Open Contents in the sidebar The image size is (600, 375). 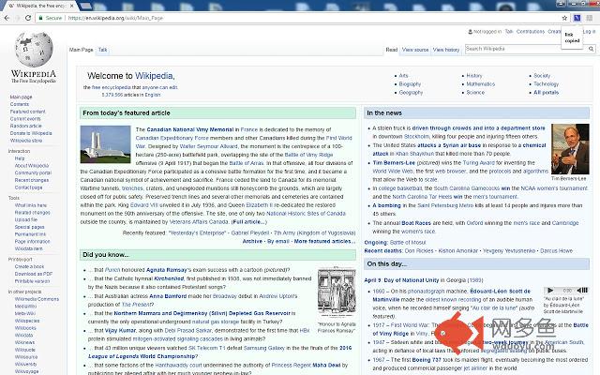[20, 104]
